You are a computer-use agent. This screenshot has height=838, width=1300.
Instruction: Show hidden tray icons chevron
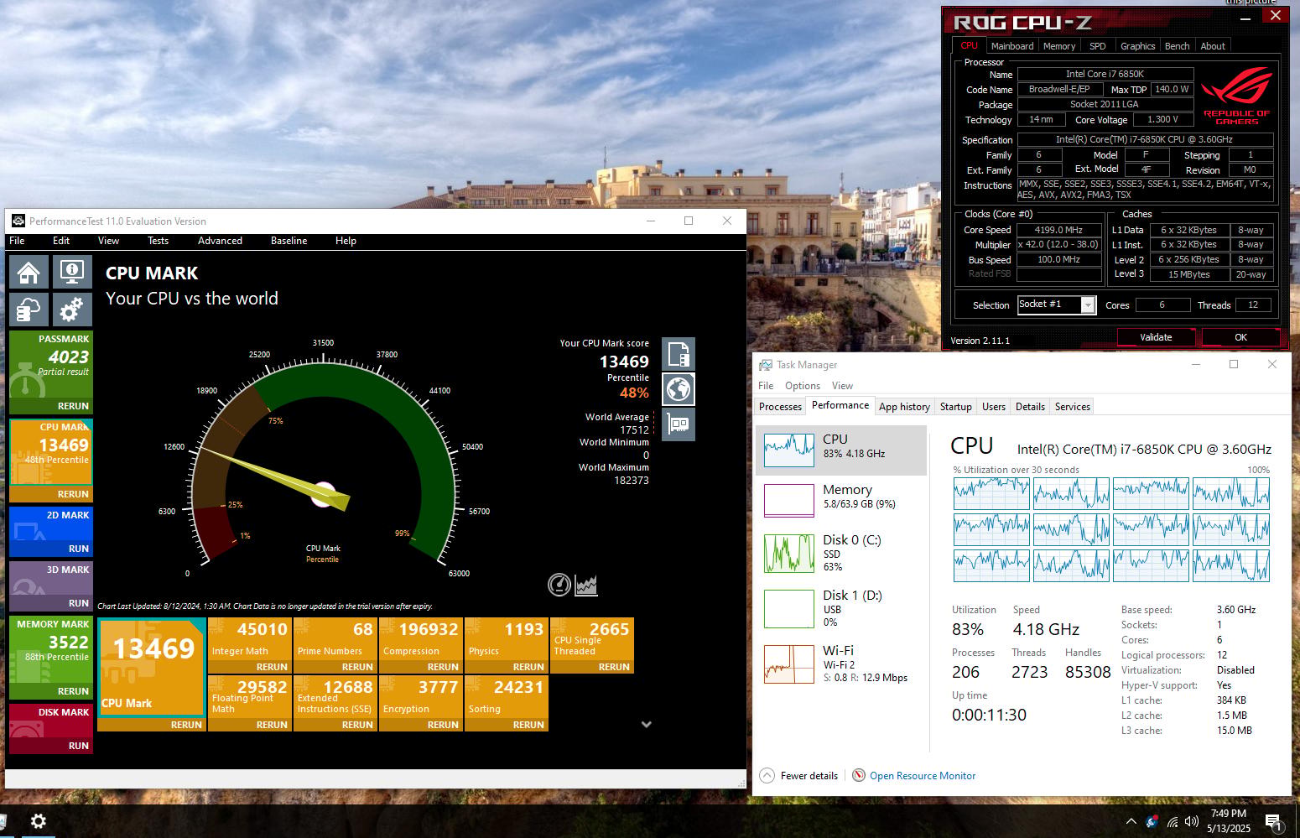(1131, 821)
